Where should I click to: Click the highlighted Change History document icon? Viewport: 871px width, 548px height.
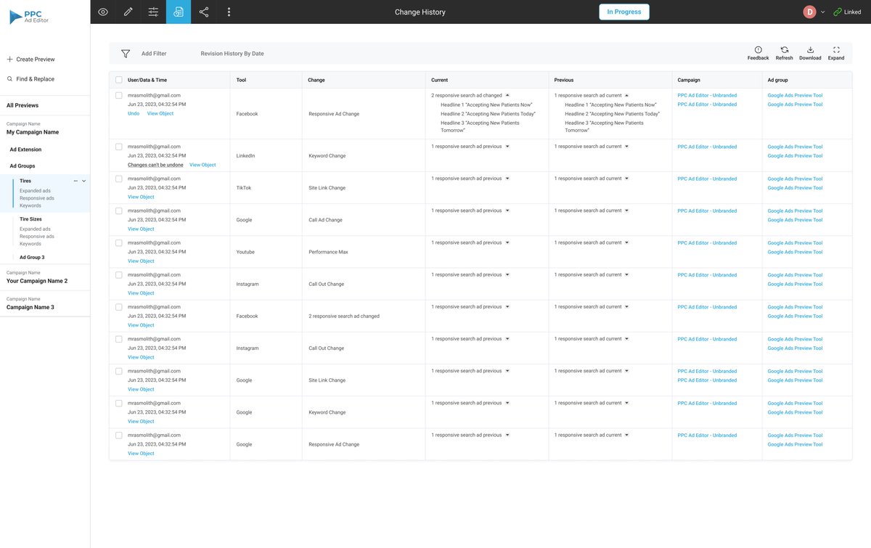coord(179,12)
